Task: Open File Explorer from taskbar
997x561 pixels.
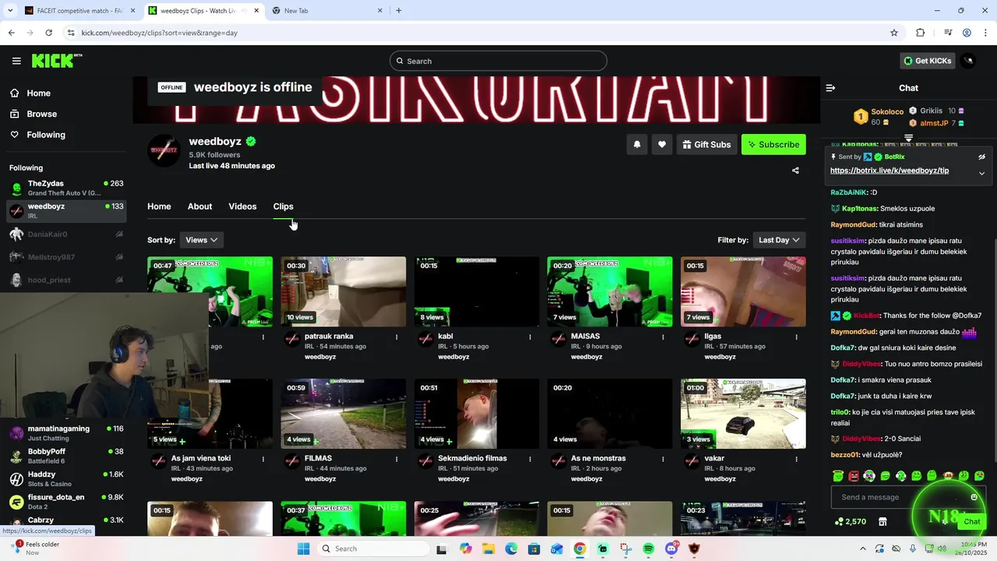Action: pos(488,549)
